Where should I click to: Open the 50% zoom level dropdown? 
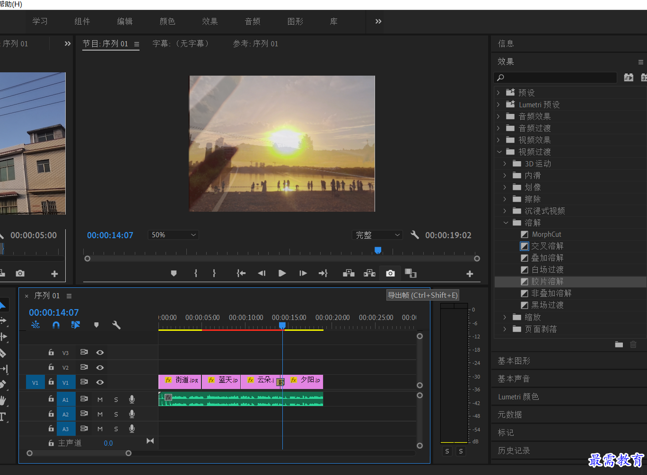[173, 235]
